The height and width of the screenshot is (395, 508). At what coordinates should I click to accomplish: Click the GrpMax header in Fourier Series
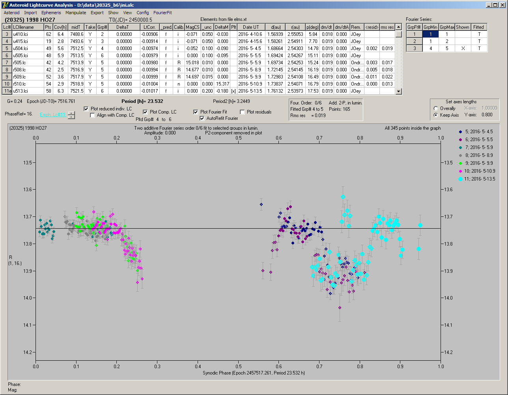tap(447, 27)
